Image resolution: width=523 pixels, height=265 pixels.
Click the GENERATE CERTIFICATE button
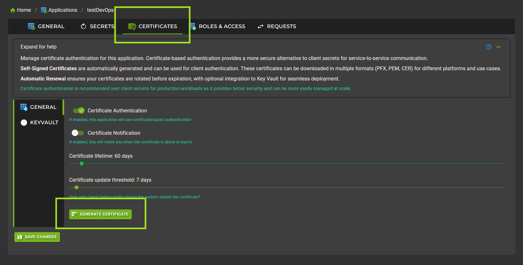point(100,214)
